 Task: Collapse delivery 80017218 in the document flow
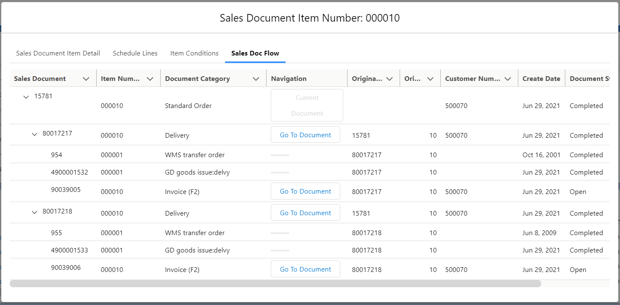(x=34, y=212)
